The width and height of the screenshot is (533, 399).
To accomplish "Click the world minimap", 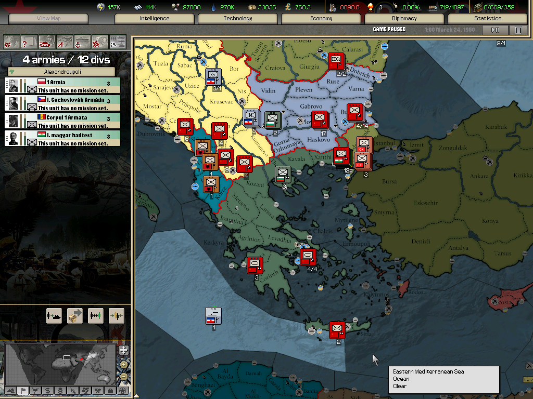I will click(60, 364).
